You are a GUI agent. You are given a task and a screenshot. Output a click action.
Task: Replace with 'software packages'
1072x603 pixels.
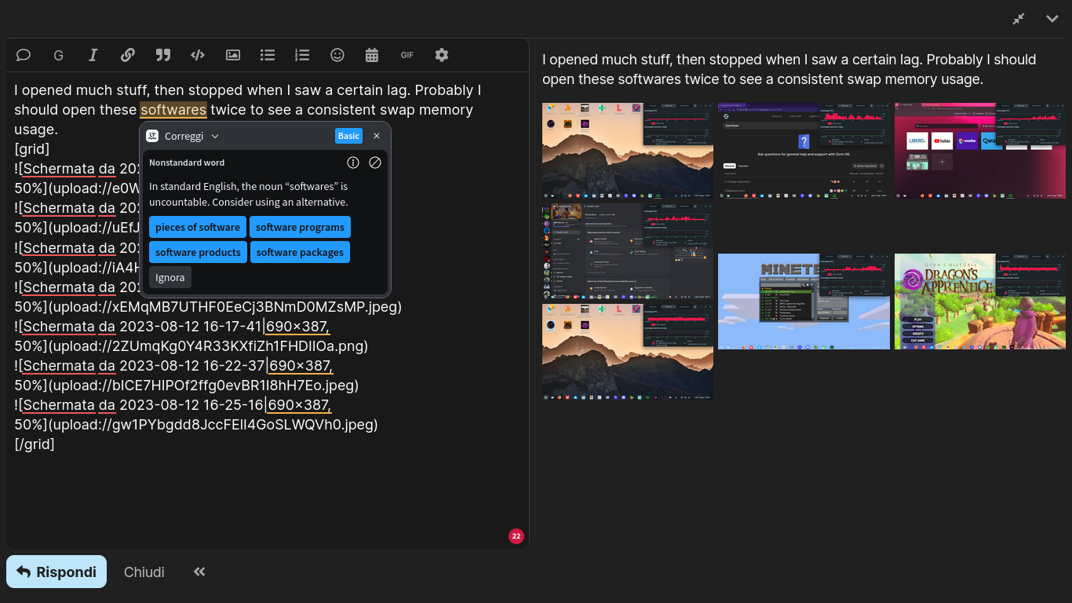click(x=300, y=252)
